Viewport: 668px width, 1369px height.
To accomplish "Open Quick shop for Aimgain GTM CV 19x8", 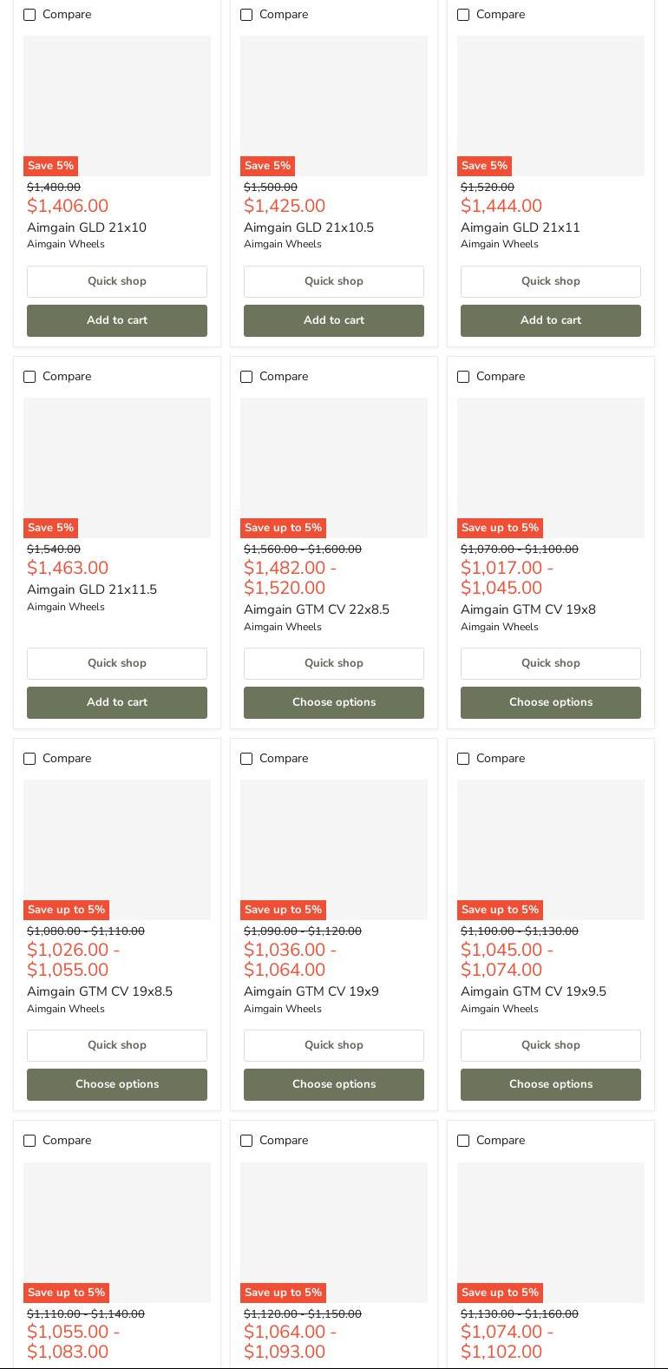I will (551, 663).
